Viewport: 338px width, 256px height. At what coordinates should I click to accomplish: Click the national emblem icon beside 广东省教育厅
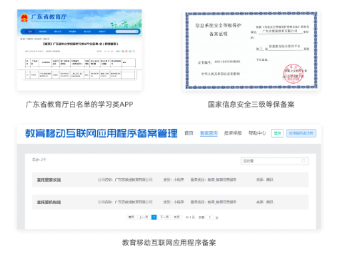(x=24, y=18)
